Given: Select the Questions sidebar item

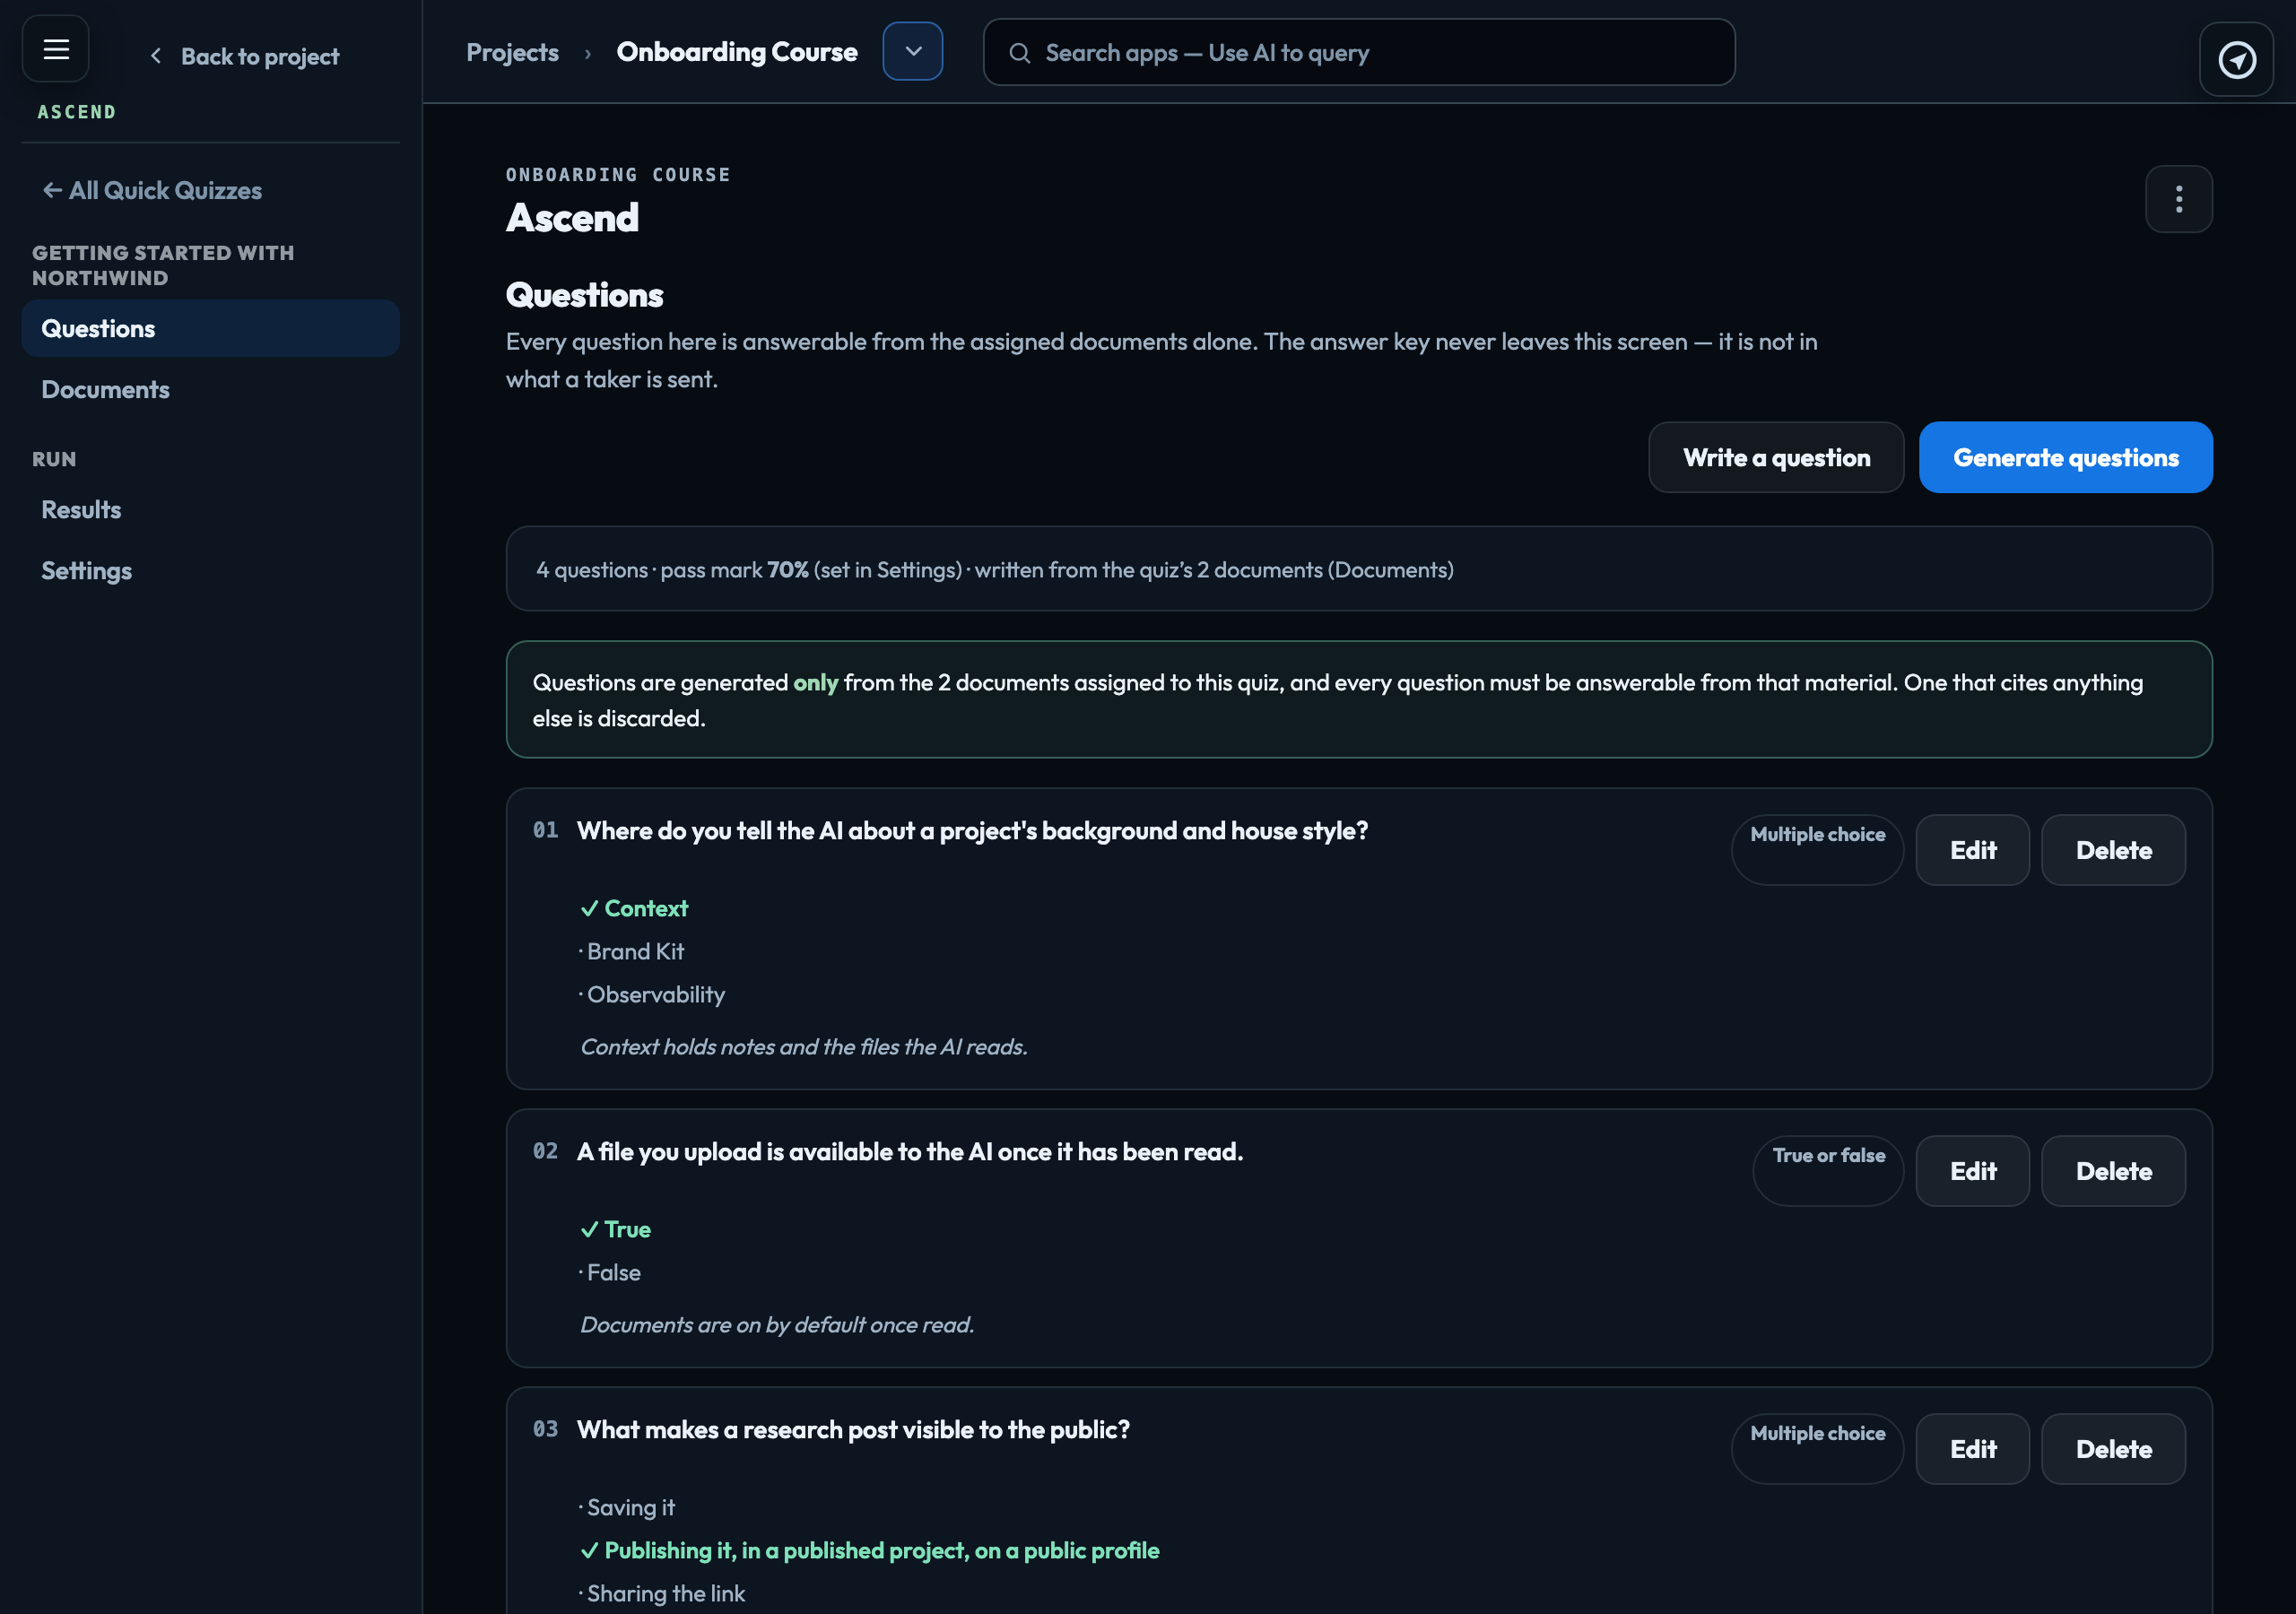Looking at the screenshot, I should [x=210, y=329].
